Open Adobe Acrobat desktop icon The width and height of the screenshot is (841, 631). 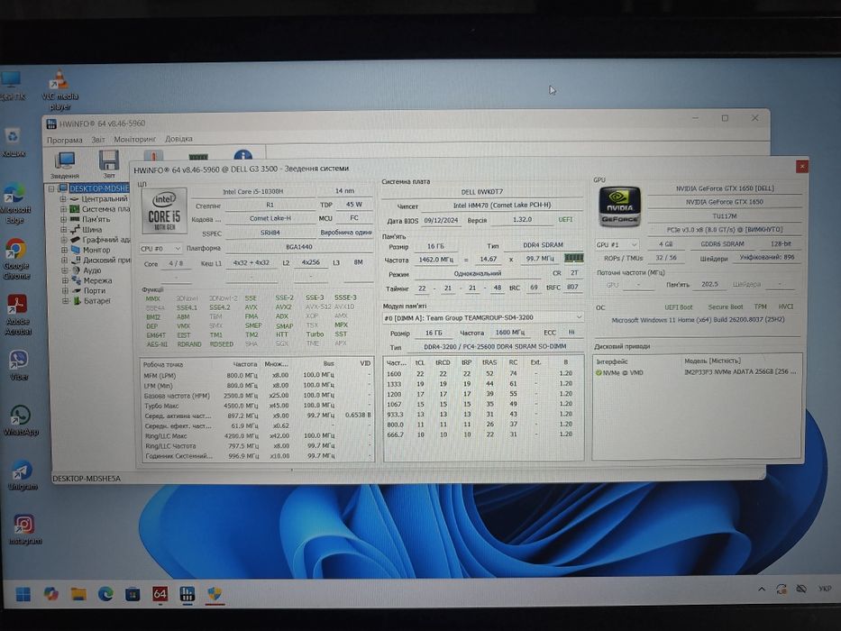17,315
